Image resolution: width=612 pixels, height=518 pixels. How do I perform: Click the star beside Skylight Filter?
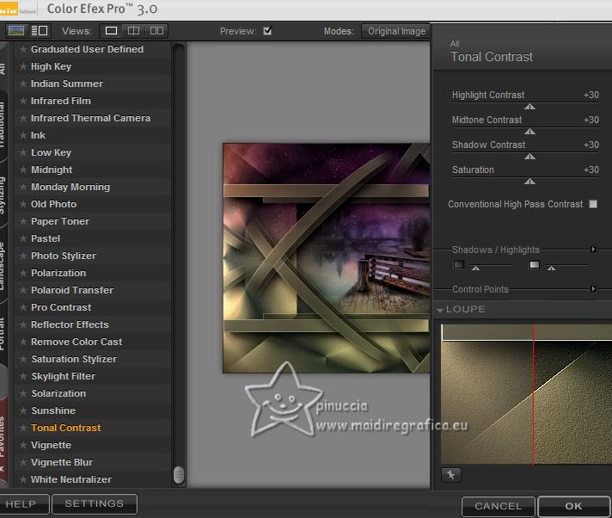[x=23, y=376]
